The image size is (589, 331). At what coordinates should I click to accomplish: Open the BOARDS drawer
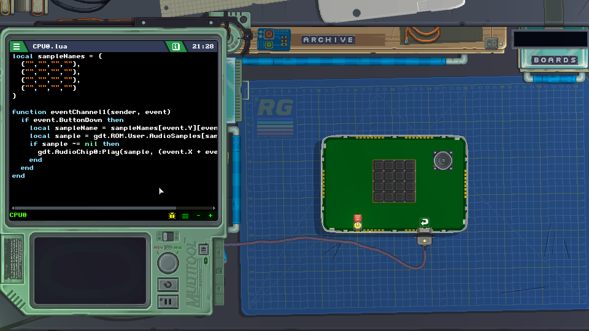point(555,60)
